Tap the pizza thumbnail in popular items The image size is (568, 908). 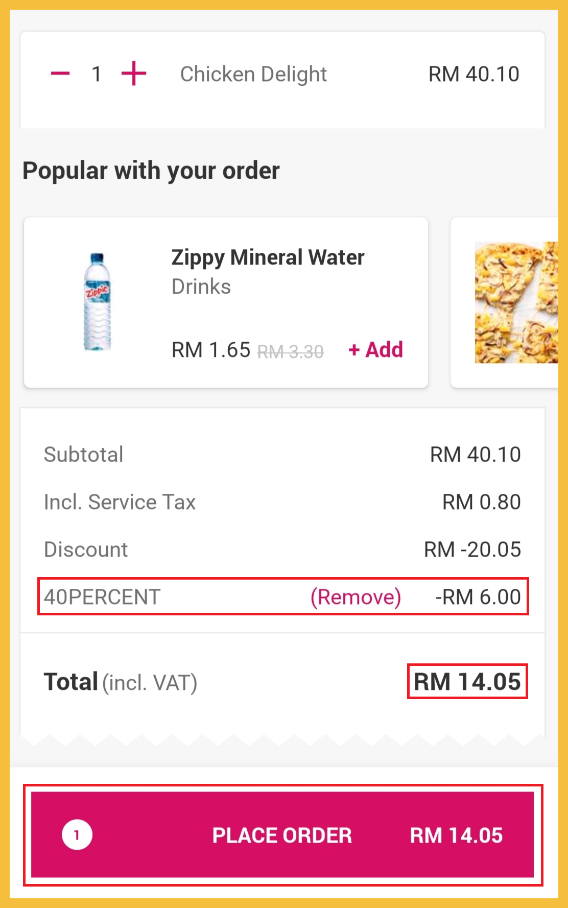click(x=516, y=302)
